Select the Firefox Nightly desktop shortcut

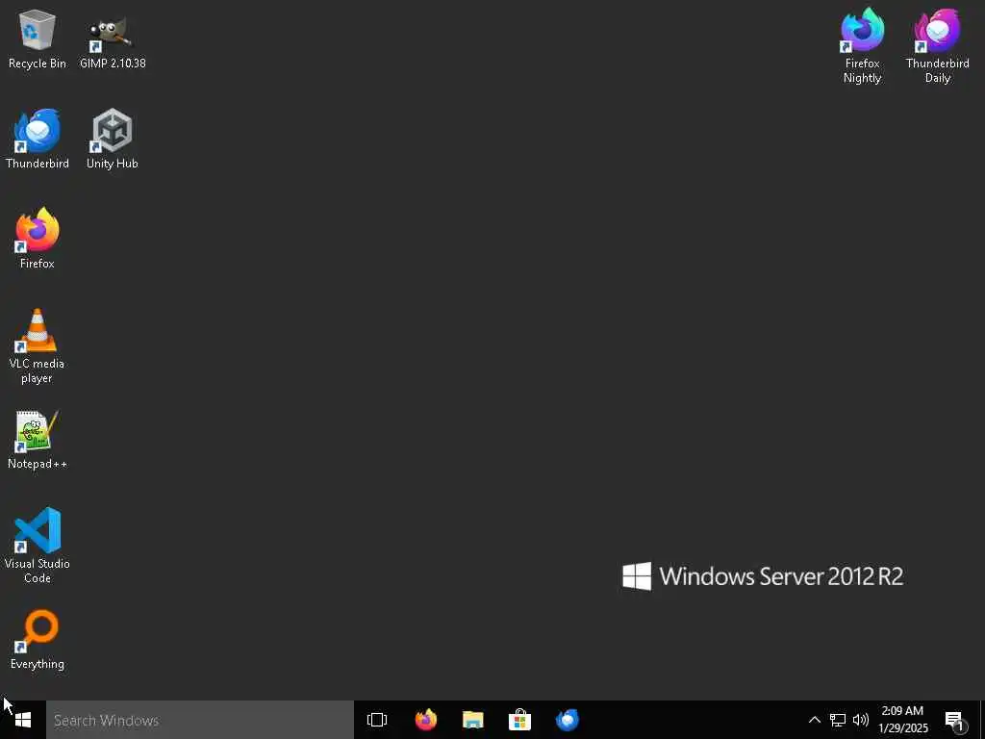pos(863,46)
